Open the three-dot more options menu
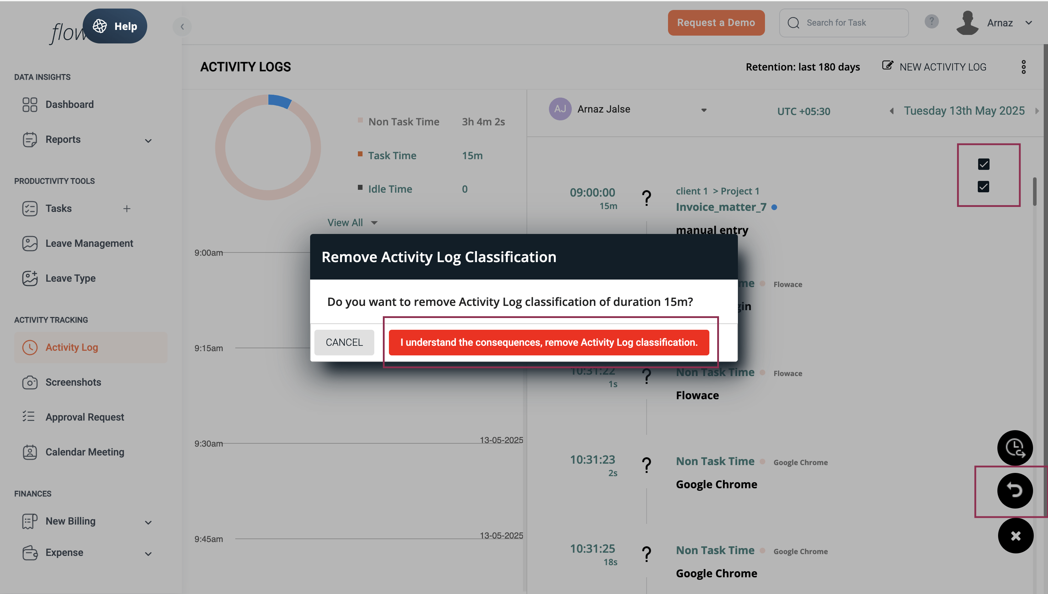The width and height of the screenshot is (1048, 594). click(x=1023, y=67)
